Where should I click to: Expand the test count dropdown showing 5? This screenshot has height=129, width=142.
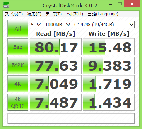pos(36,25)
